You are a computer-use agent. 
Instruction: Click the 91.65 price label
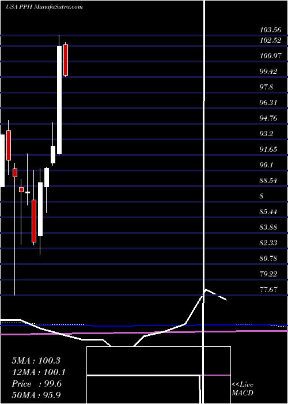click(x=268, y=149)
